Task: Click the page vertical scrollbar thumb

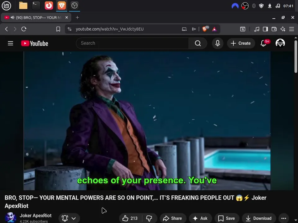Action: [x=296, y=56]
